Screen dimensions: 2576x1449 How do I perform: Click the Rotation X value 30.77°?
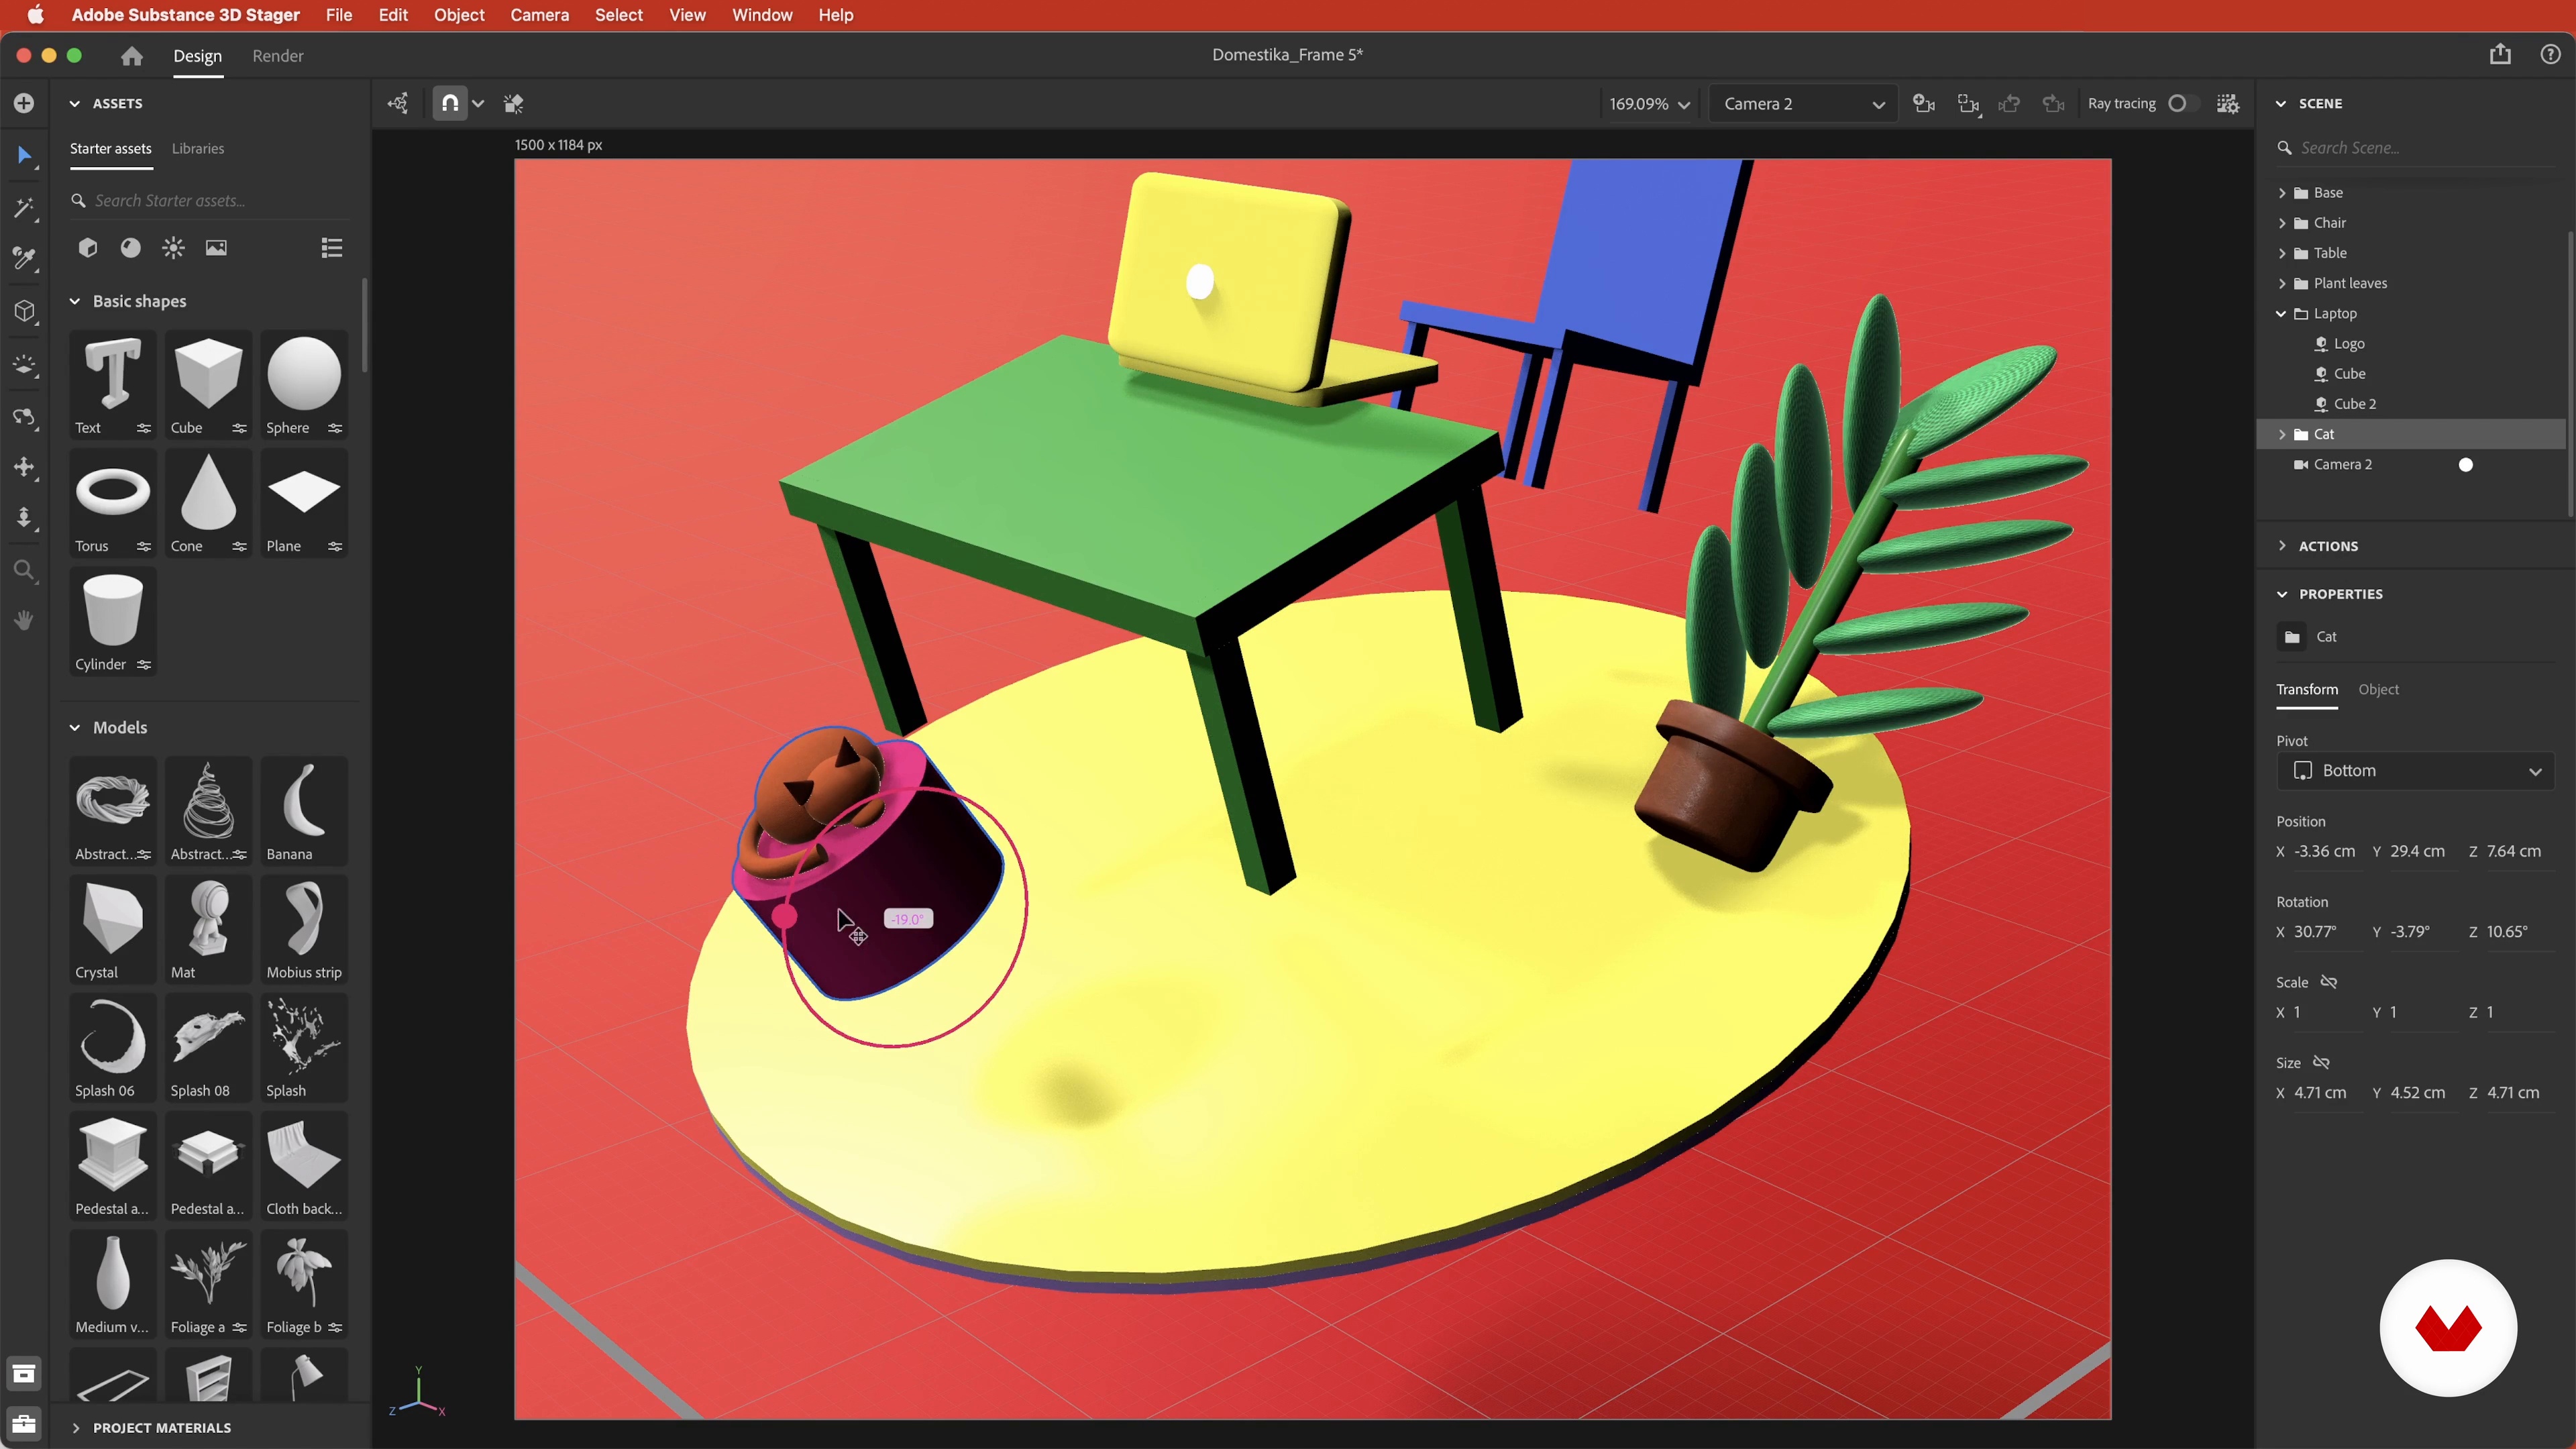coord(2315,931)
